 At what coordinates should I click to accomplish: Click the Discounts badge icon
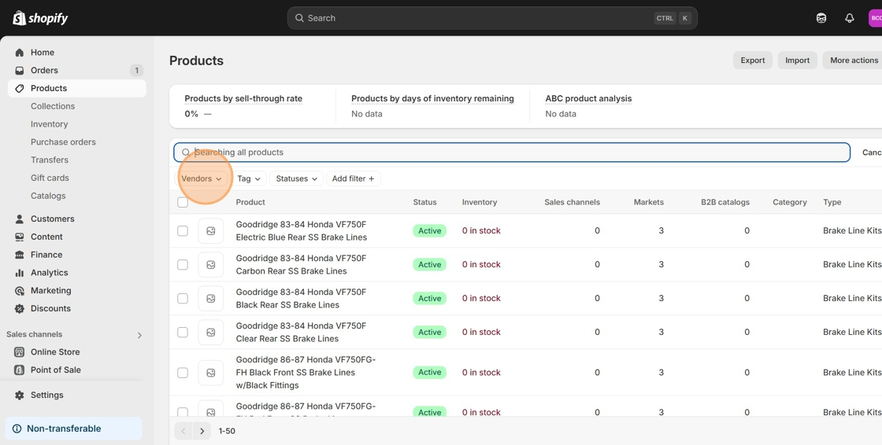coord(19,308)
